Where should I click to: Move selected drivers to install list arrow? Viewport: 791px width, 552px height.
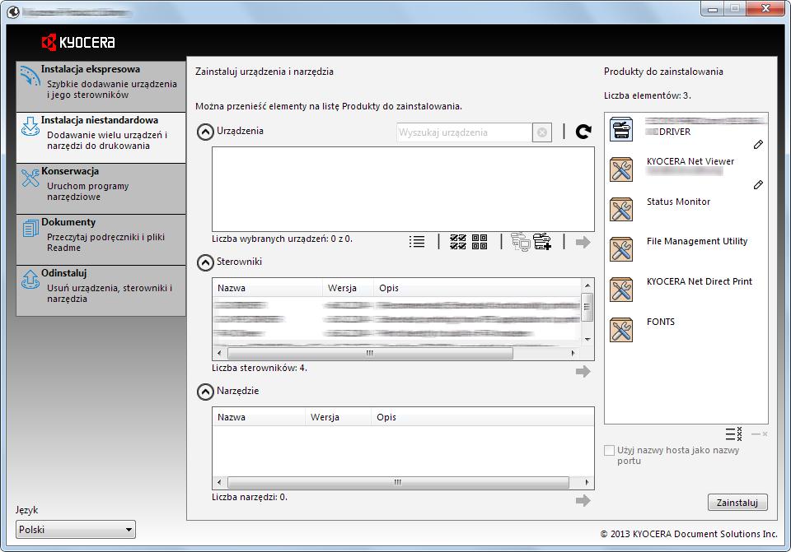[x=583, y=372]
